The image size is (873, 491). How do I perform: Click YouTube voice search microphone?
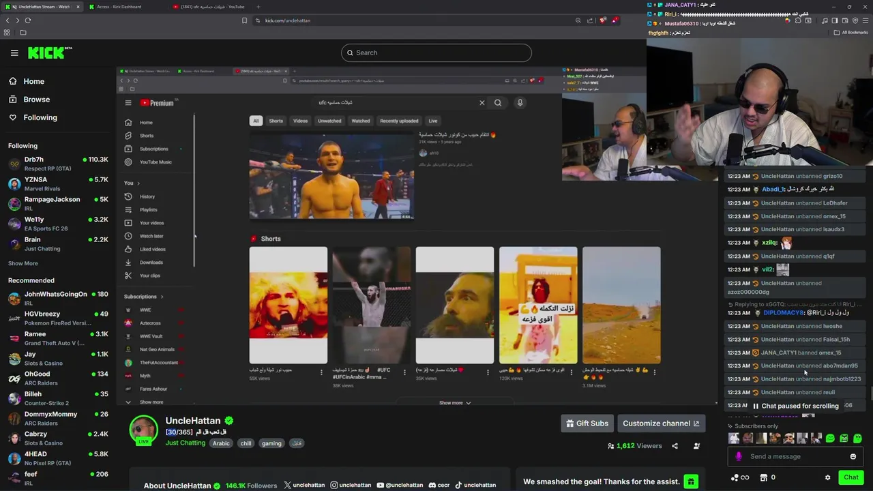coord(520,103)
